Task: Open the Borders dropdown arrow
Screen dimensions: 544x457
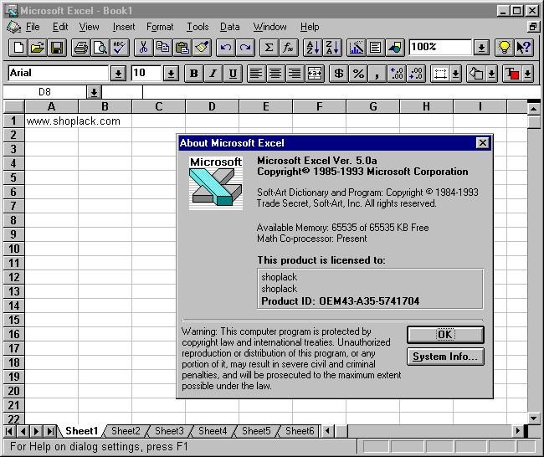Action: pyautogui.click(x=456, y=74)
